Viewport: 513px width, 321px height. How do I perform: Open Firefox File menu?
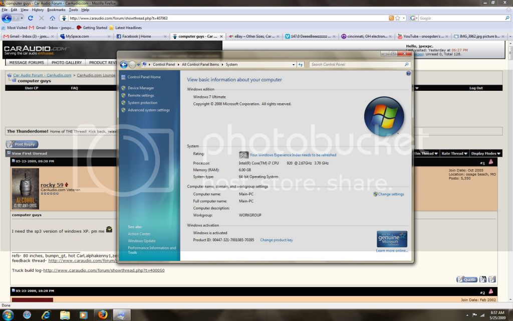(5, 10)
